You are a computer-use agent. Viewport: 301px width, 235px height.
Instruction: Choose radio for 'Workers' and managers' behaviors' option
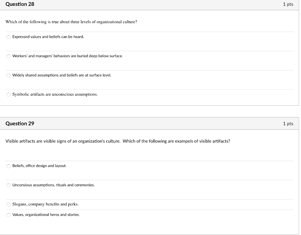9,56
